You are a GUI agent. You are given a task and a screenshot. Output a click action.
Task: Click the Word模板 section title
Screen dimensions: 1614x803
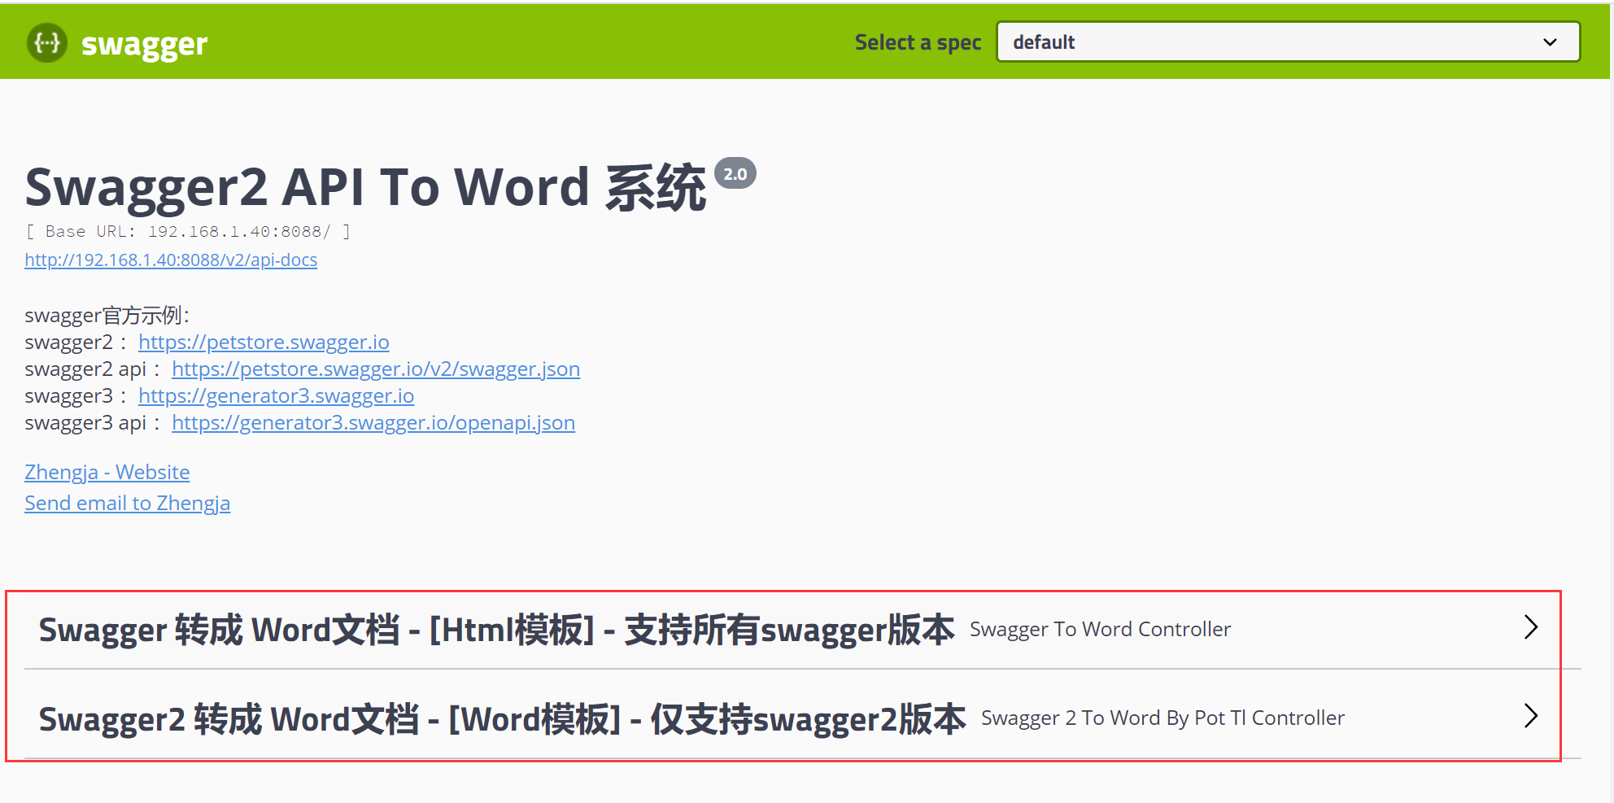coord(502,719)
